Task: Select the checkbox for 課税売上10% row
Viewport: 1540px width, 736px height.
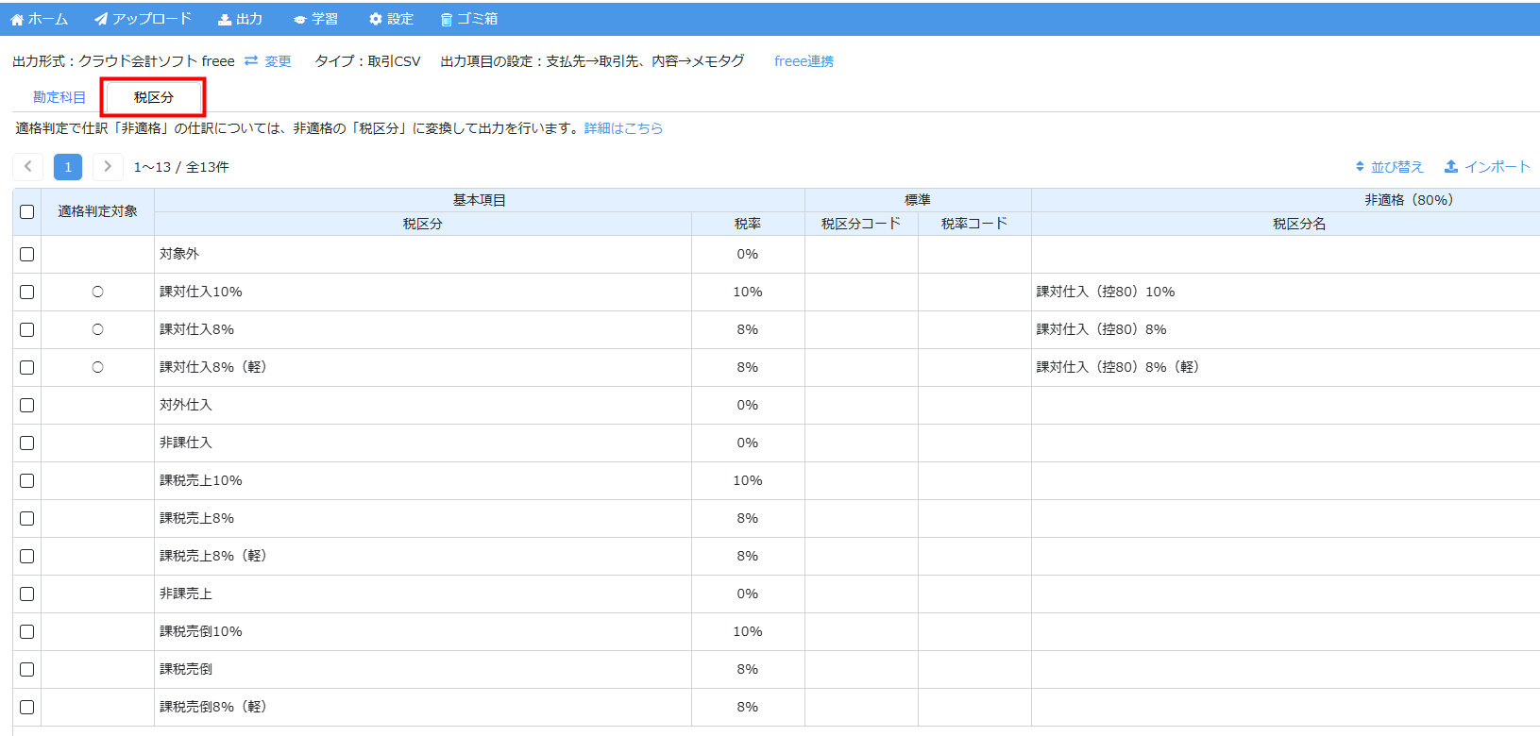Action: point(27,481)
